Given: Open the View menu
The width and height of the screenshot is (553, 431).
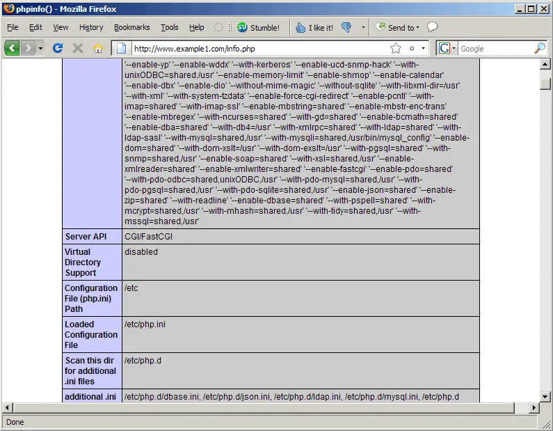Looking at the screenshot, I should pyautogui.click(x=61, y=27).
